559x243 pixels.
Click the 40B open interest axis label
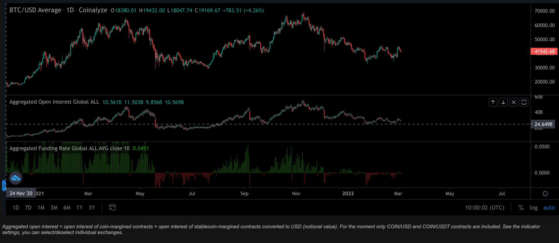click(539, 112)
